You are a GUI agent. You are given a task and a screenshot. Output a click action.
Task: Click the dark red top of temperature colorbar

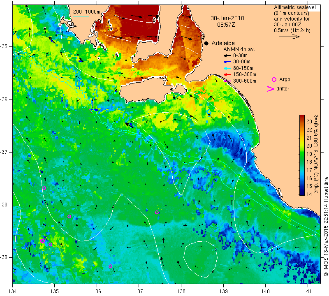(302, 117)
